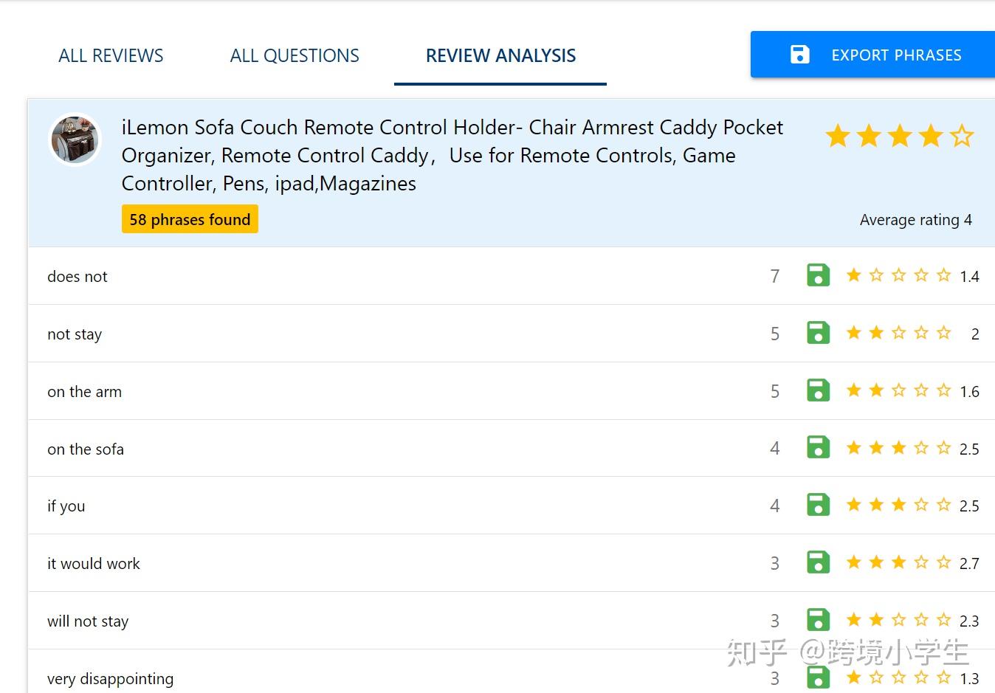Viewport: 995px width, 693px height.
Task: Click the product's overall star rating
Action: 899,137
